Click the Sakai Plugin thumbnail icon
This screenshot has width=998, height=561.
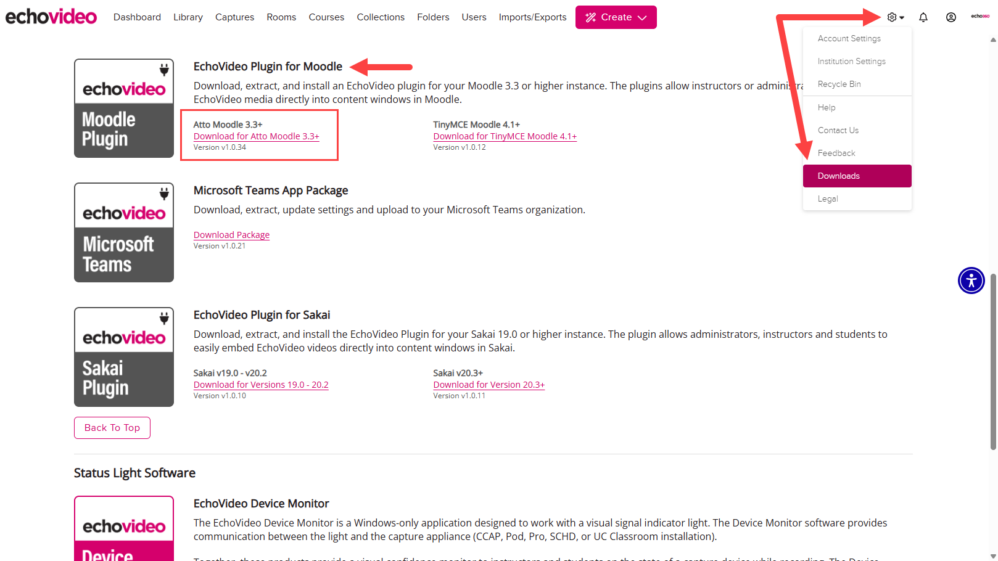tap(123, 356)
